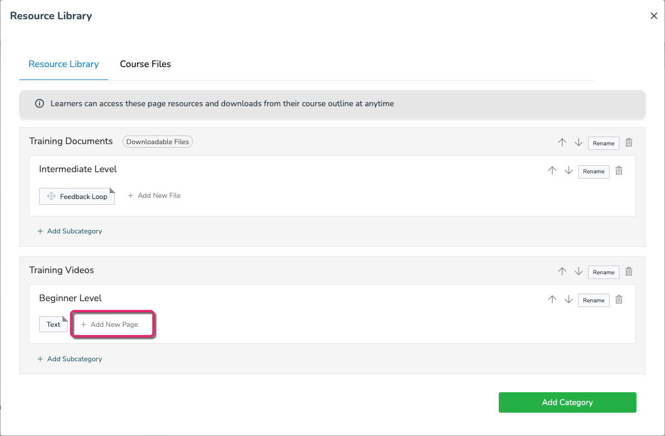Delete the Training Videos category
Screen dimensions: 665x436
tap(629, 271)
